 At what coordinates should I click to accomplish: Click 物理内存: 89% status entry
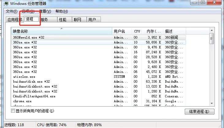click(89, 125)
